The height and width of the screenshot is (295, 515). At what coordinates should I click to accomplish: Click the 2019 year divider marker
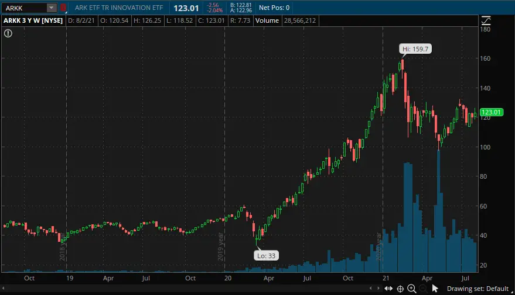point(221,247)
